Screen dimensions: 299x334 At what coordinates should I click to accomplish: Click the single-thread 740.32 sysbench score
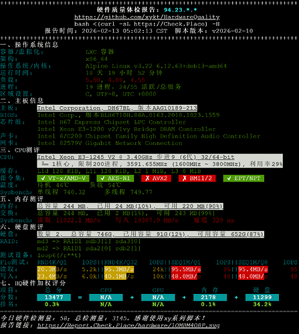62,192
